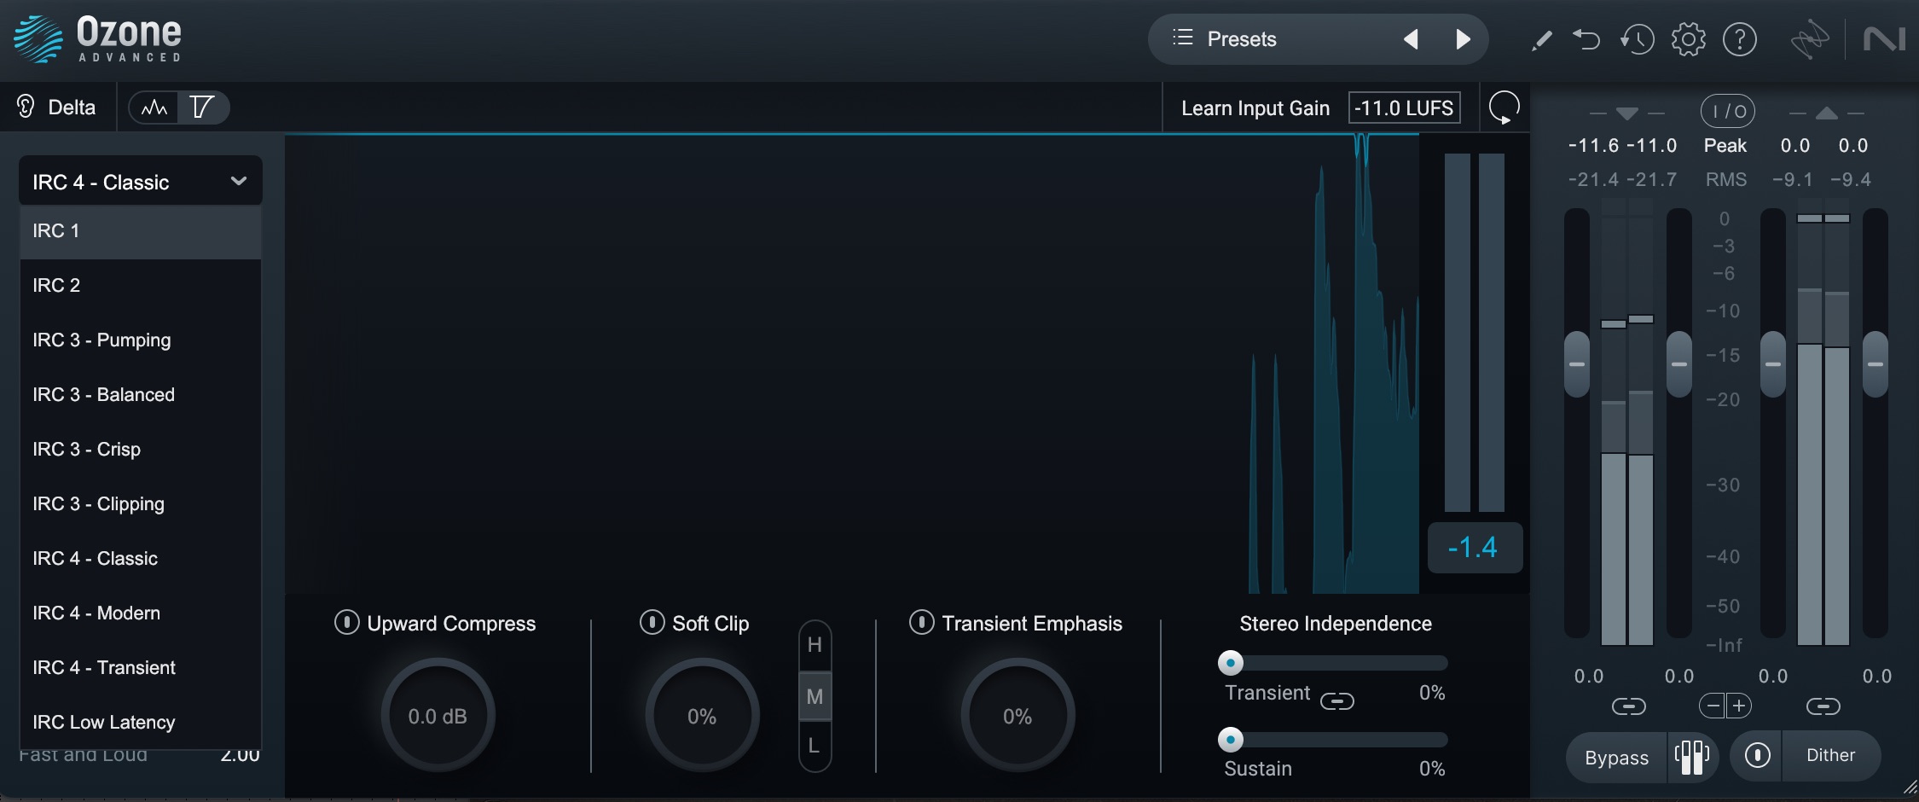The image size is (1919, 802).
Task: Toggle output gain link icon
Action: click(x=1823, y=706)
